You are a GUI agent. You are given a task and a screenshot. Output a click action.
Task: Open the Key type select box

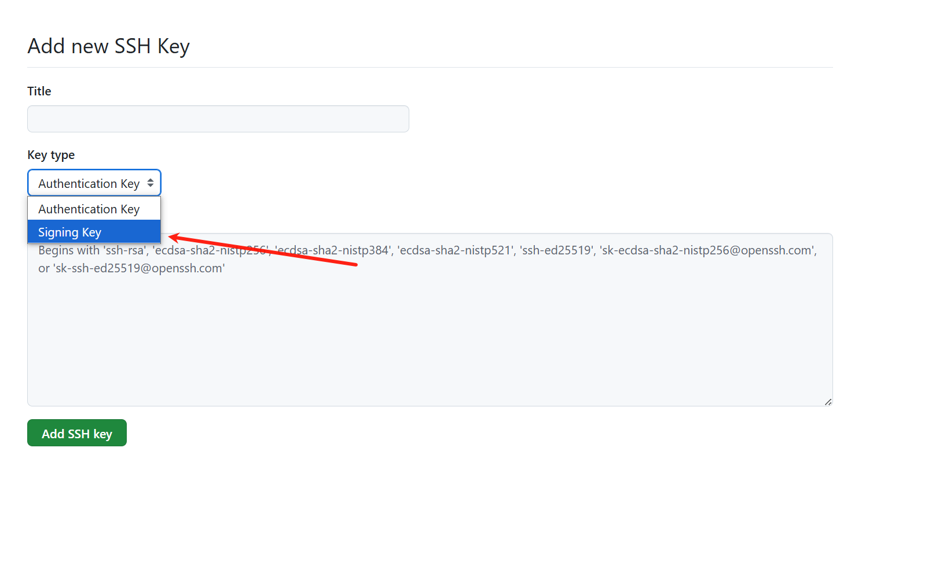tap(94, 183)
